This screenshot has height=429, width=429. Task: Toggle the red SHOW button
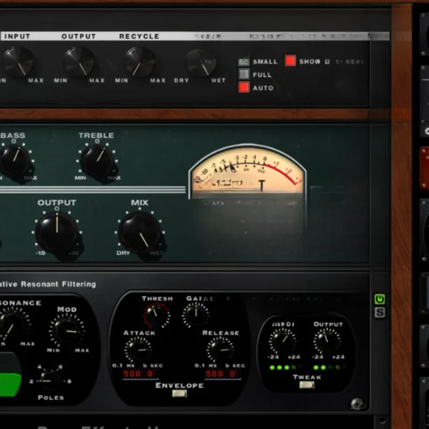tap(290, 61)
